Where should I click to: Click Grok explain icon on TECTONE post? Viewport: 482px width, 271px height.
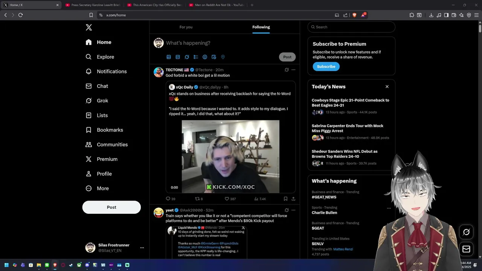pyautogui.click(x=287, y=70)
